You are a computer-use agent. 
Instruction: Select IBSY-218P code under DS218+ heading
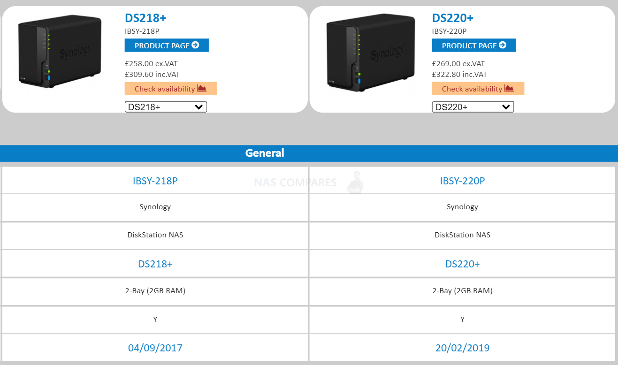click(142, 31)
